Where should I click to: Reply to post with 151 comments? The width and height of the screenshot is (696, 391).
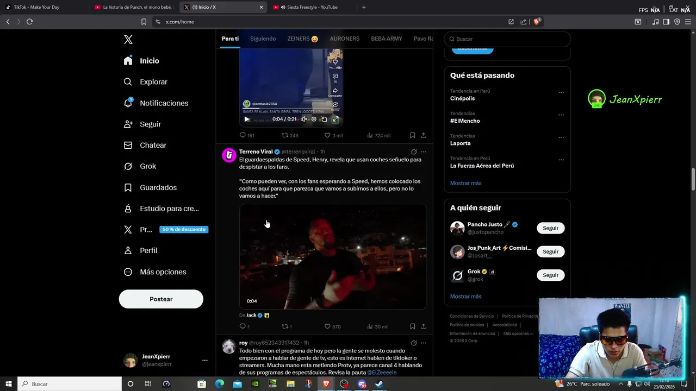coord(247,135)
